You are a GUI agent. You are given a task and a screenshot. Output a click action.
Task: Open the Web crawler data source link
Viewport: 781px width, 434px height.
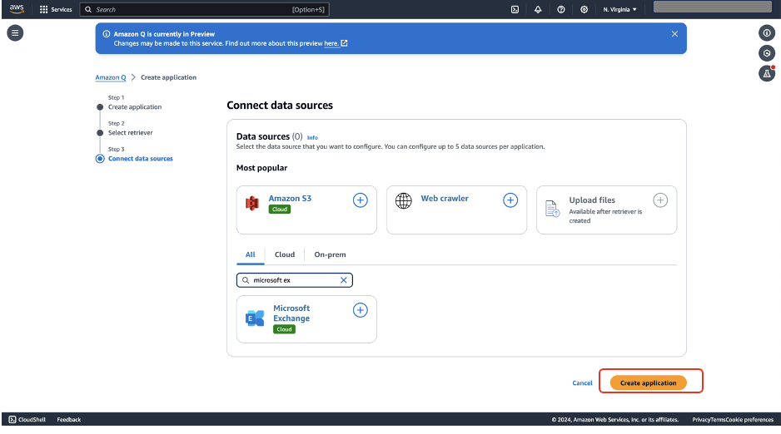445,199
